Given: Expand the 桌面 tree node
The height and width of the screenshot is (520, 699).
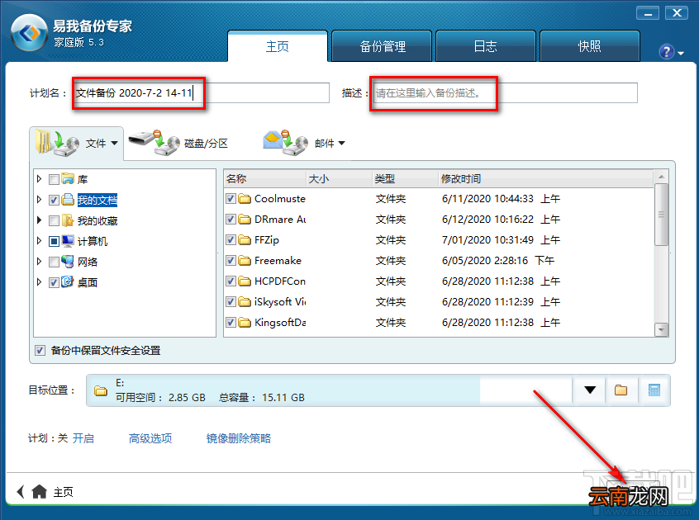Looking at the screenshot, I should 39,282.
